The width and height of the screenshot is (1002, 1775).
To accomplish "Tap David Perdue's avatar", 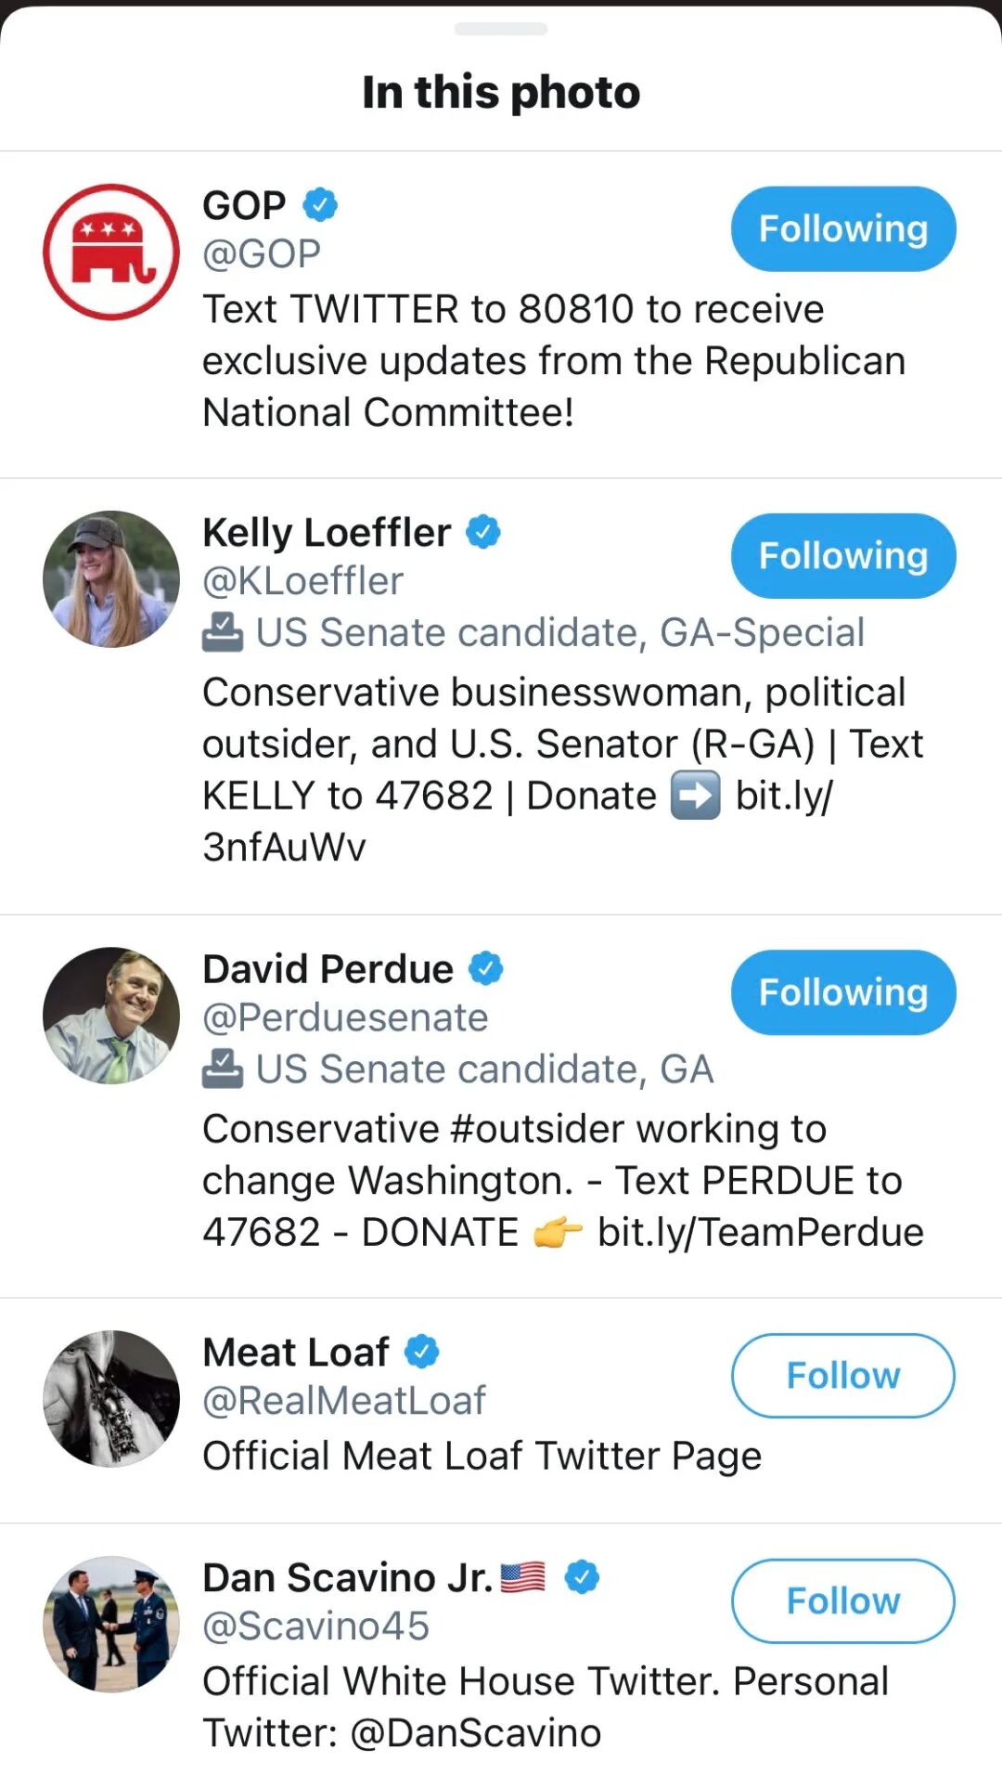I will pos(111,1016).
